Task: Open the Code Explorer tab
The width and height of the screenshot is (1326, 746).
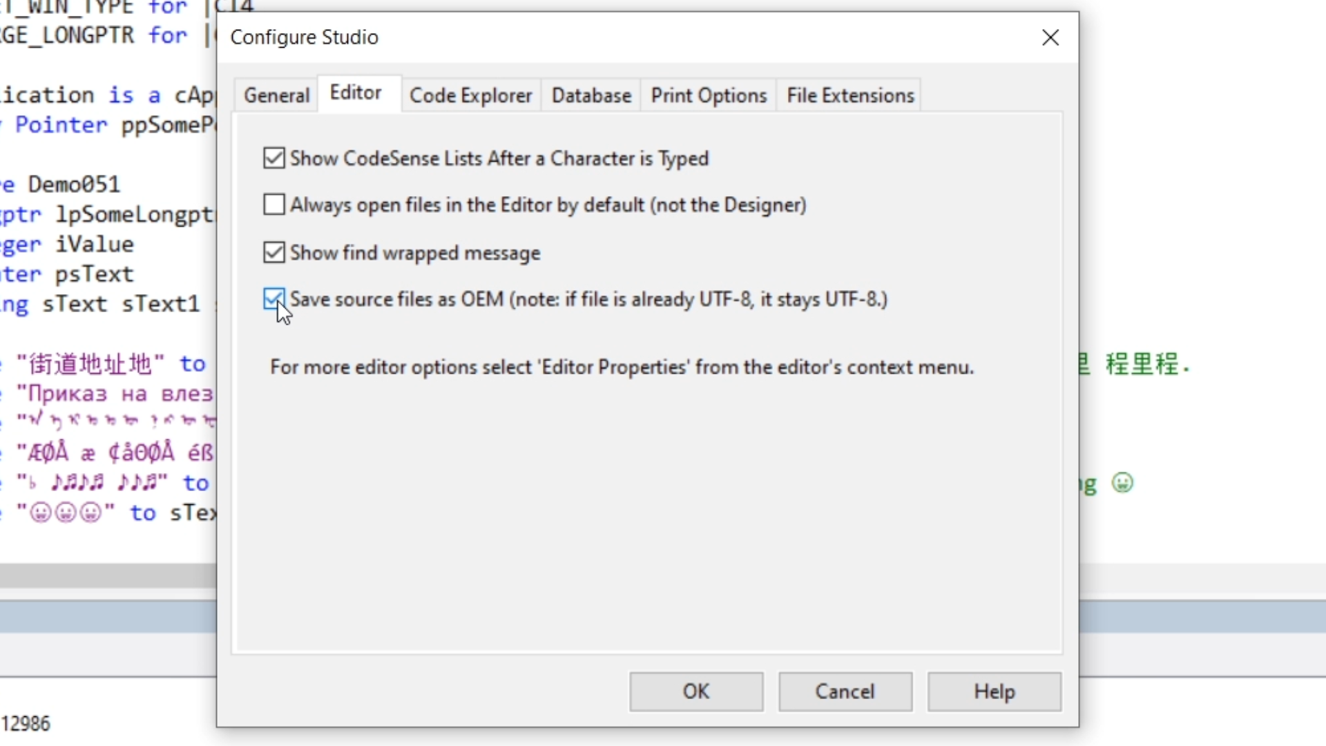Action: tap(470, 95)
